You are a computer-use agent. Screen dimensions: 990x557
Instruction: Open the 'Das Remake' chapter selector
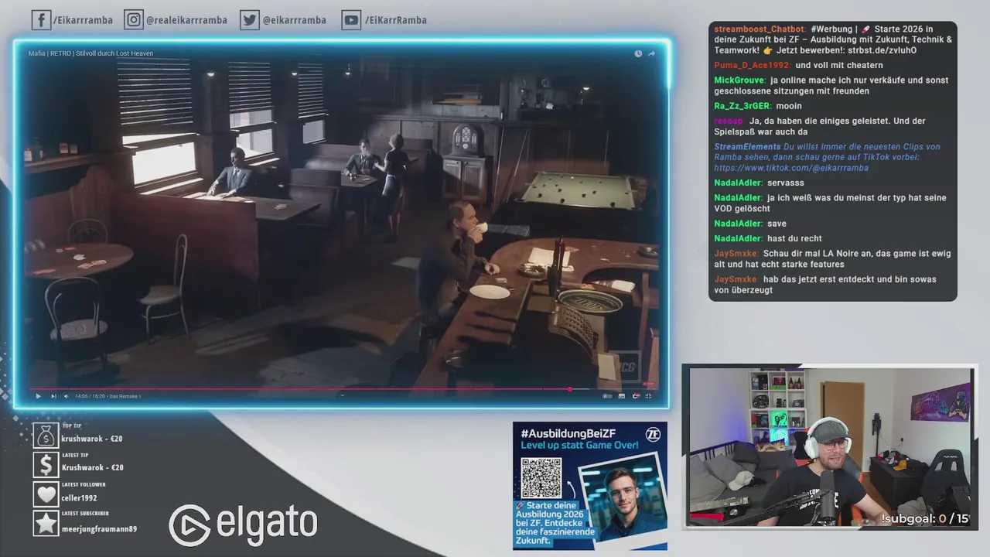[125, 396]
